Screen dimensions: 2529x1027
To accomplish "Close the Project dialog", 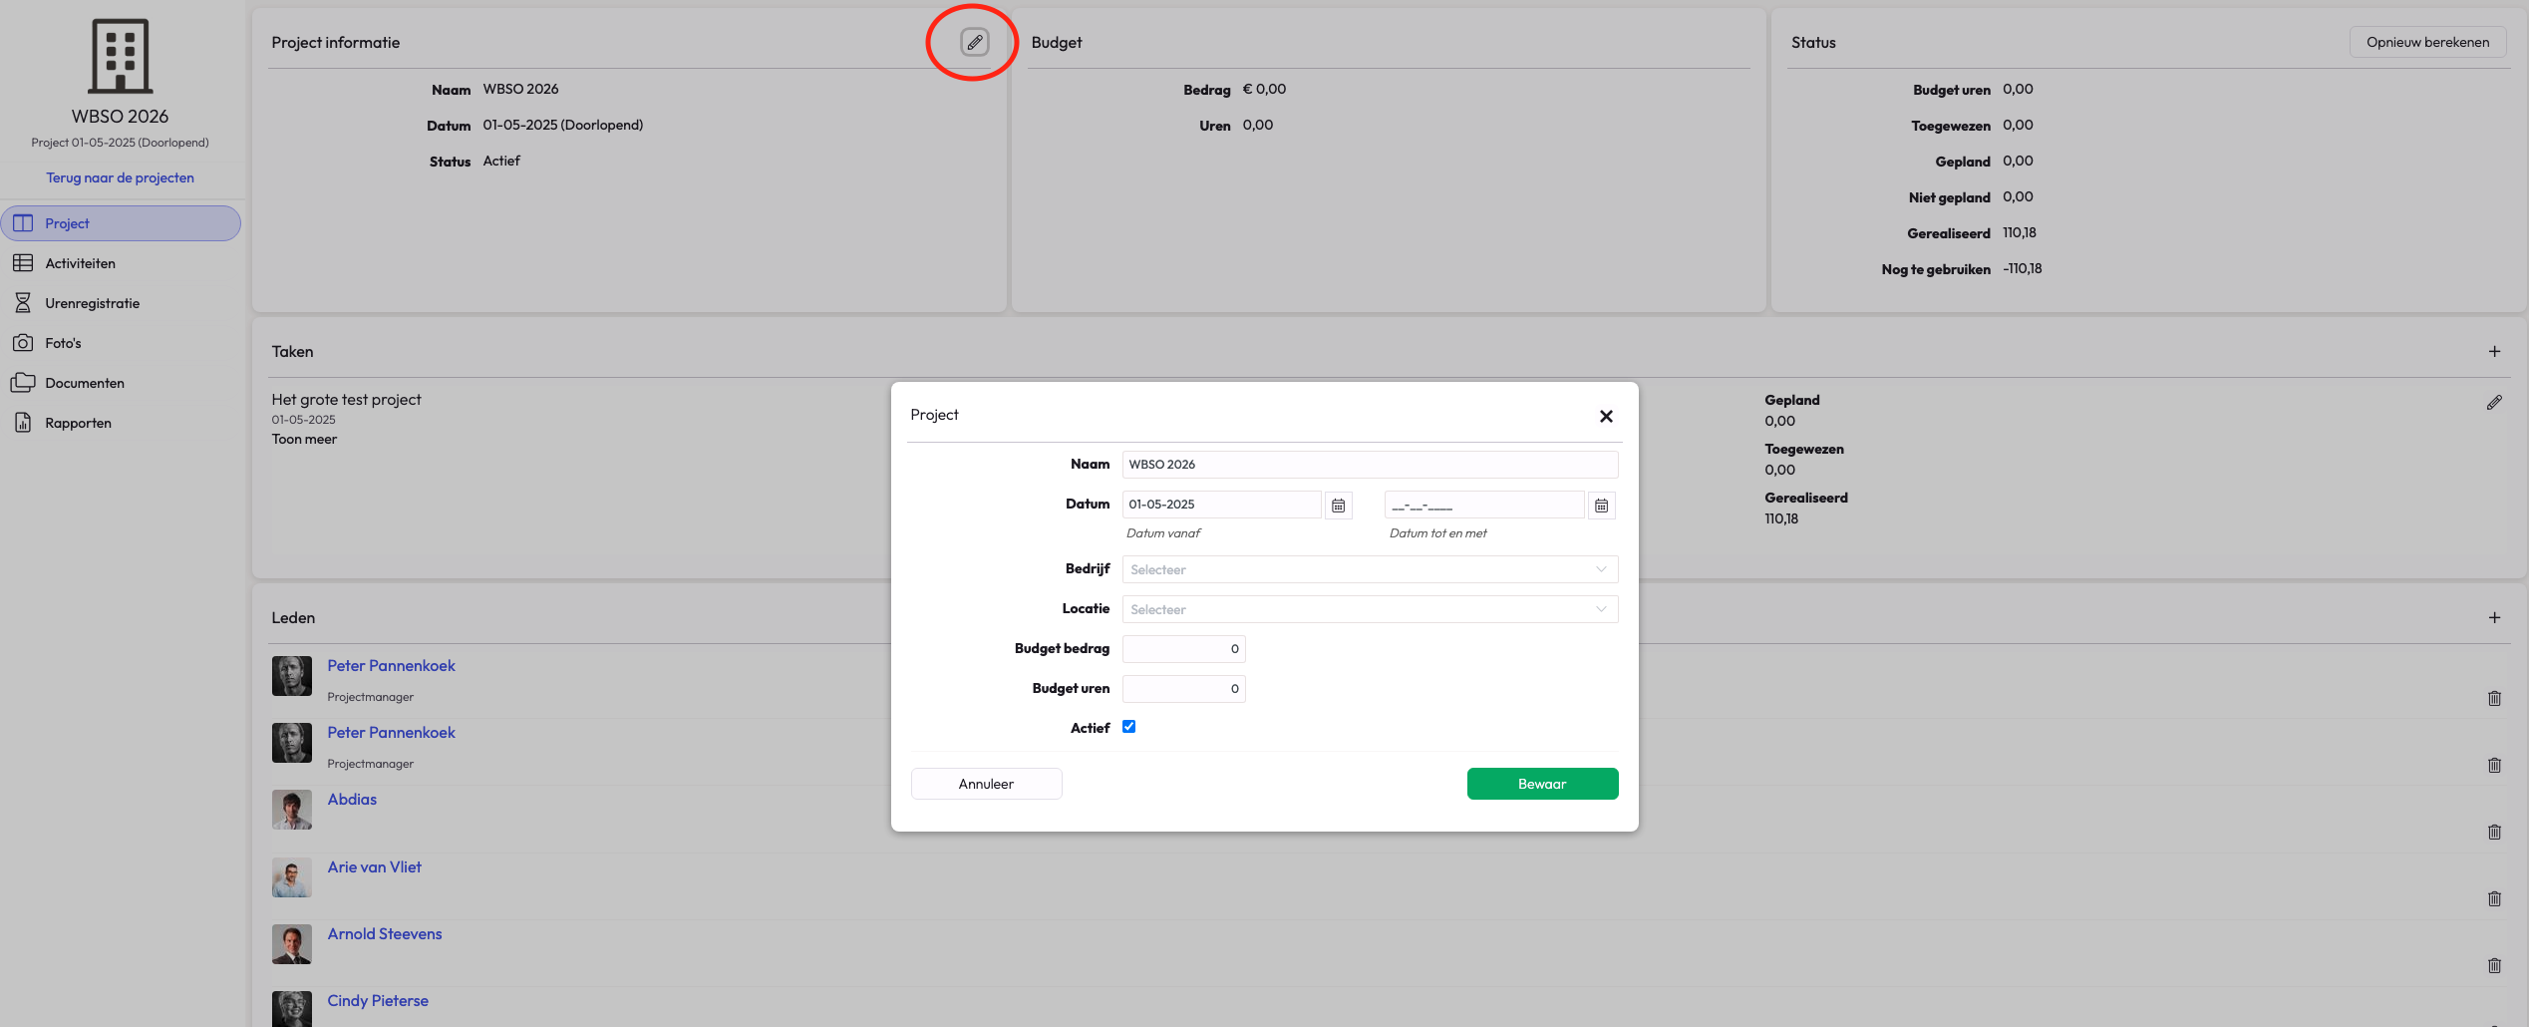I will (1606, 416).
